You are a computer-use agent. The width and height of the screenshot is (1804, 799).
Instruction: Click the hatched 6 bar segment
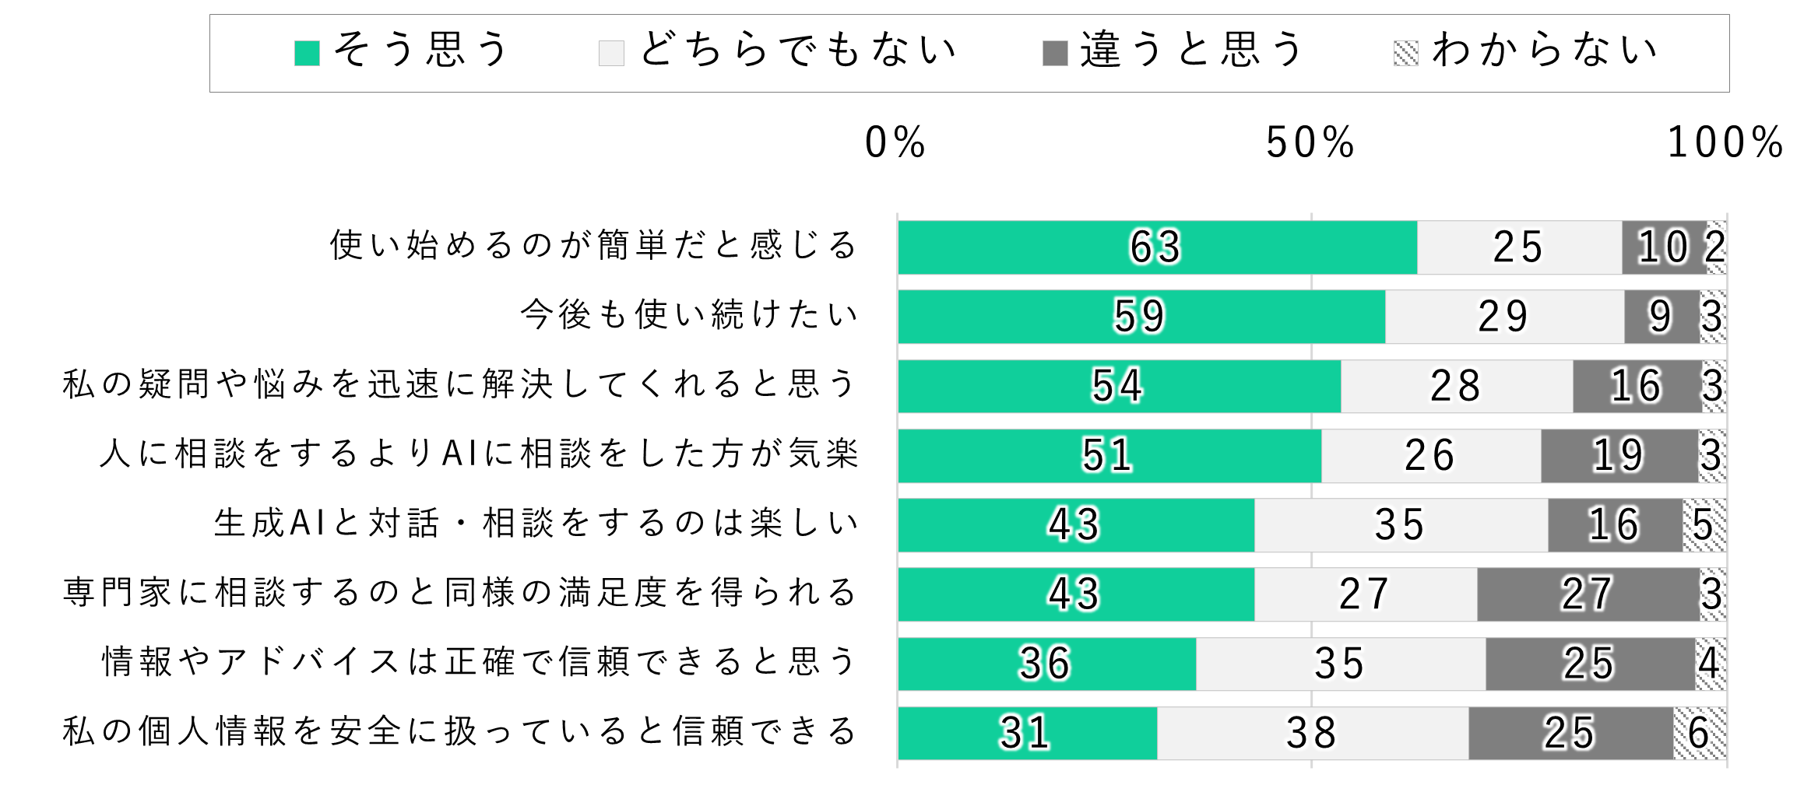tap(1700, 733)
